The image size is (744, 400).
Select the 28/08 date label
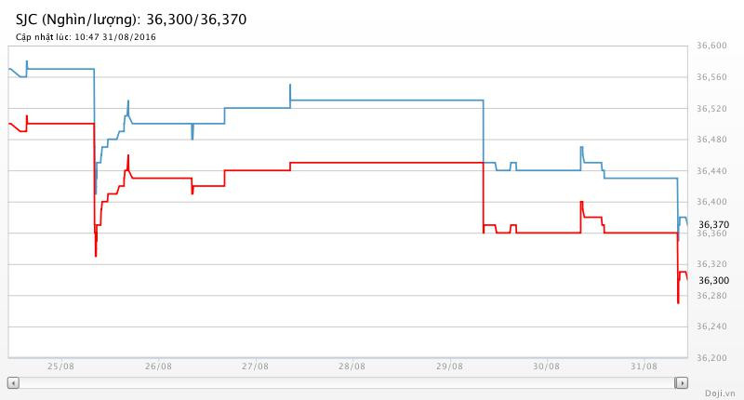tap(352, 367)
